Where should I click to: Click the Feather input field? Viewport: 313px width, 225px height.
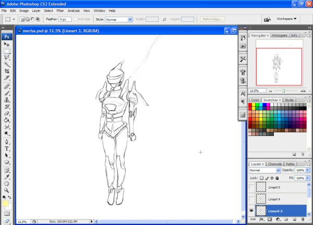click(65, 19)
